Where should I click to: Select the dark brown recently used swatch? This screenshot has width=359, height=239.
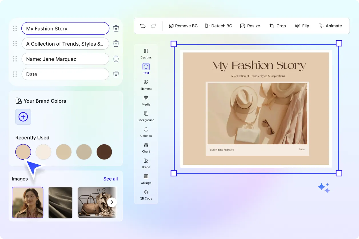pyautogui.click(x=104, y=152)
